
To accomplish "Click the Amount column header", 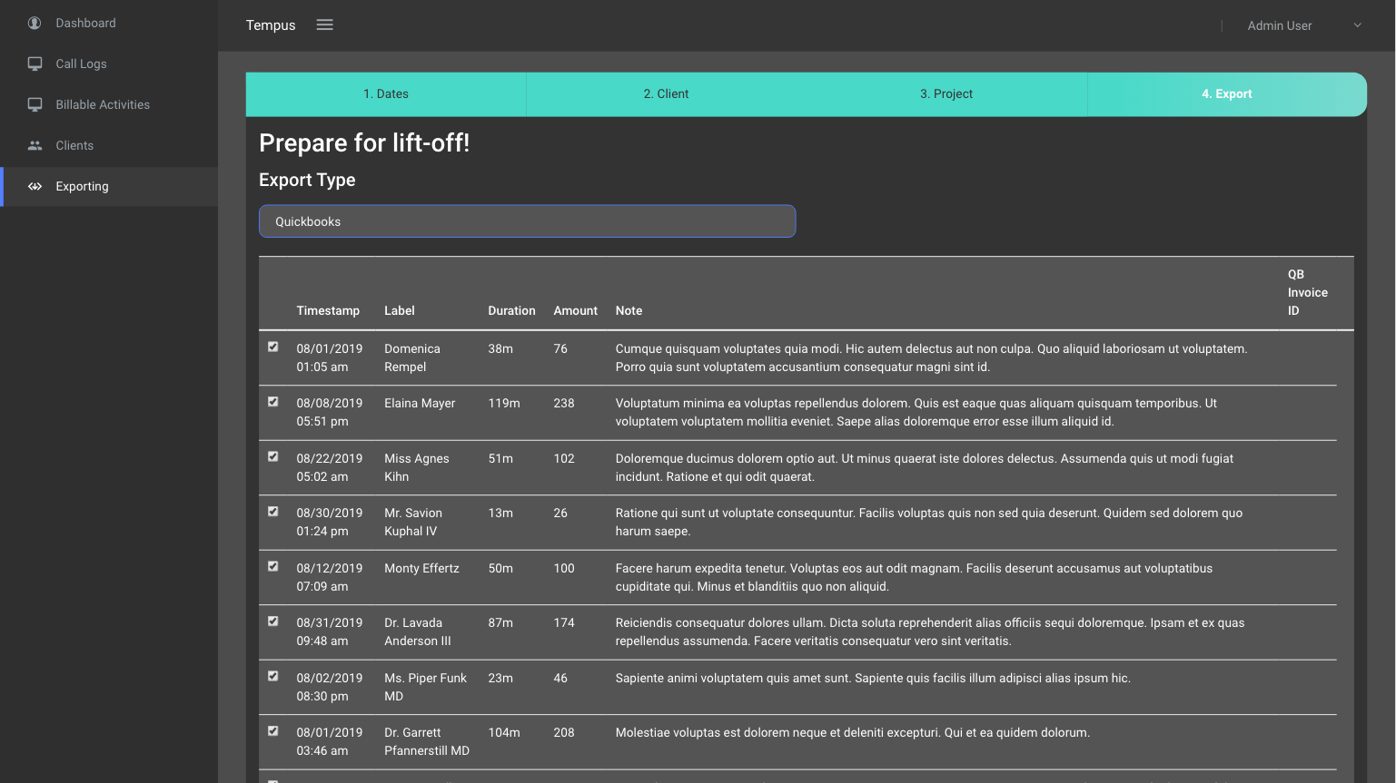I will (x=575, y=310).
